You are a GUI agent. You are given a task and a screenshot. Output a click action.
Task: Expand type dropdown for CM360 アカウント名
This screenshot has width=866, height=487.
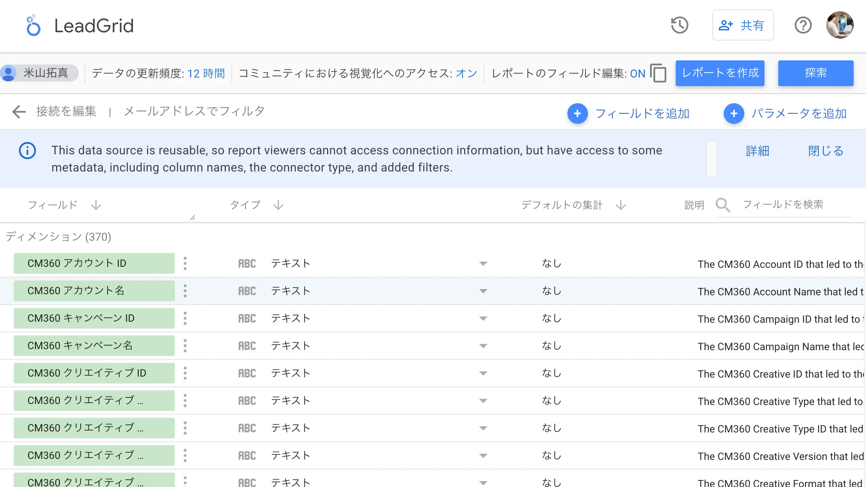(x=483, y=291)
